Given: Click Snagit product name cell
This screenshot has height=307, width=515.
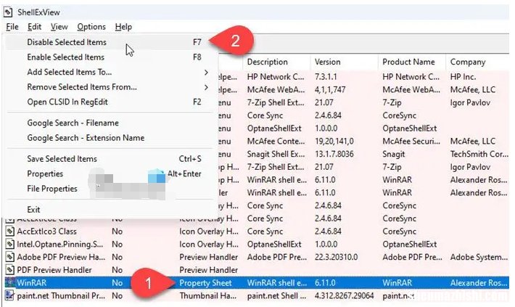Looking at the screenshot, I should coord(393,154).
